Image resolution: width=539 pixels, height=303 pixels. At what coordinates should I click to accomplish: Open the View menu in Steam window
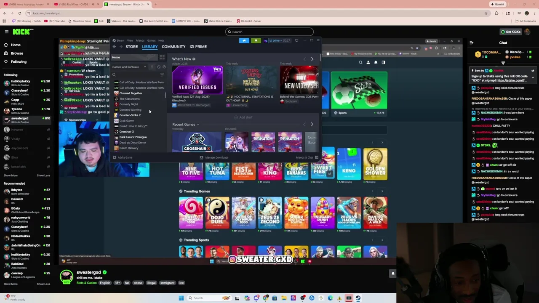pos(130,40)
